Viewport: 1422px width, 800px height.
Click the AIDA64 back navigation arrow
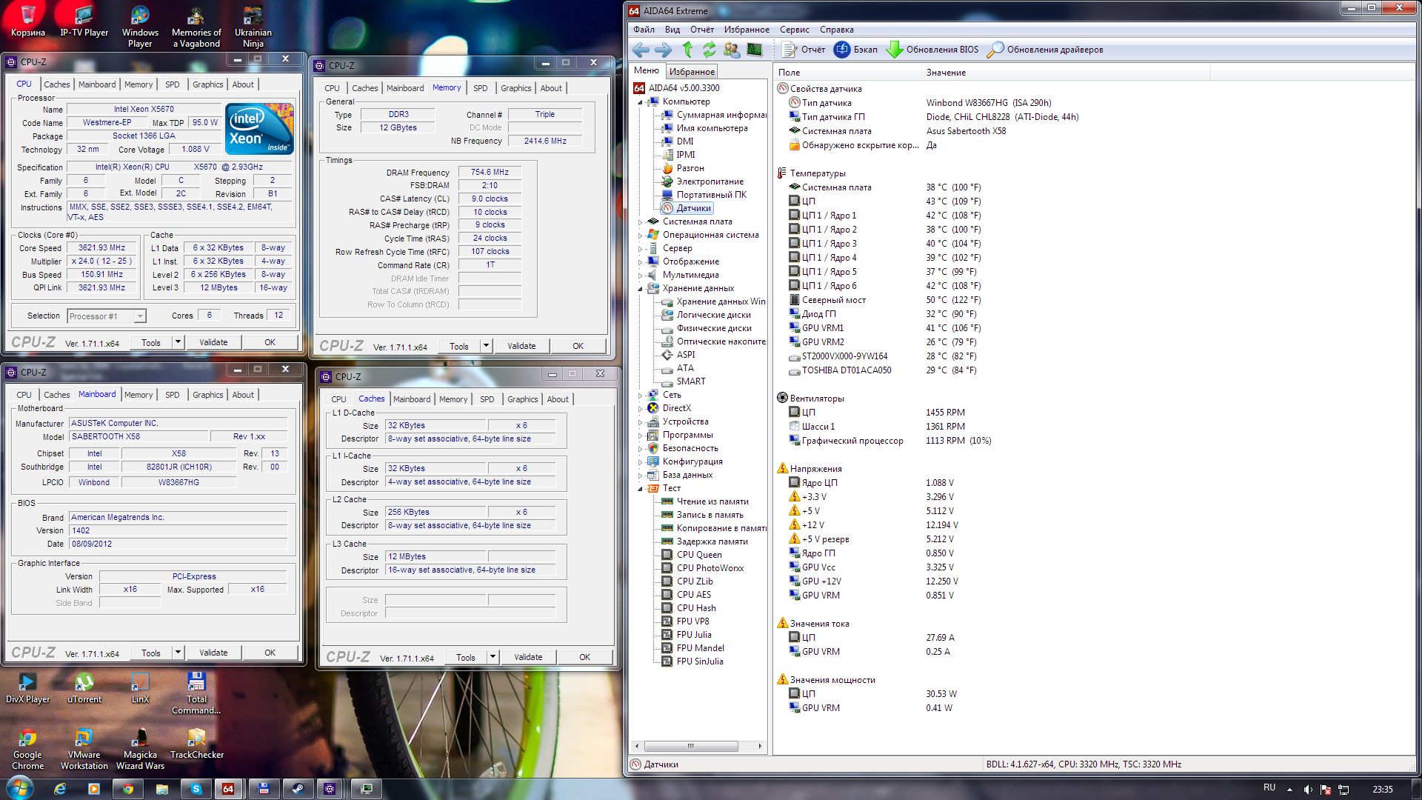[x=641, y=50]
